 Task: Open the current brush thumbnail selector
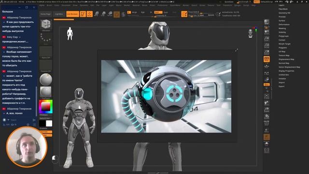tap(46, 25)
